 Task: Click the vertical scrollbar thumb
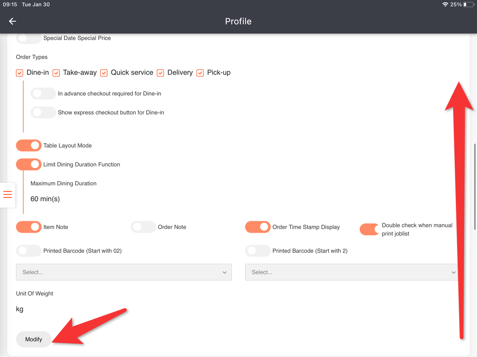tap(475, 187)
